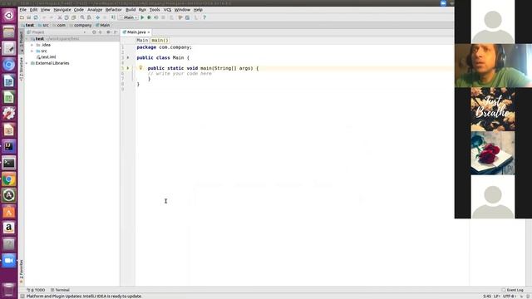Open the File menu
The image size is (532, 299).
pos(23,10)
